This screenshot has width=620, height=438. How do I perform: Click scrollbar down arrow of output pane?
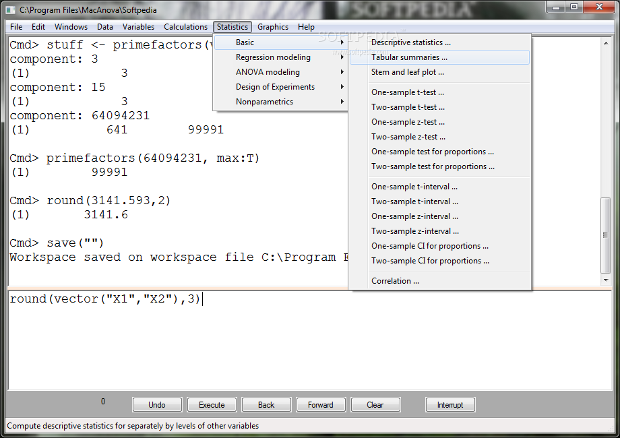pyautogui.click(x=606, y=280)
